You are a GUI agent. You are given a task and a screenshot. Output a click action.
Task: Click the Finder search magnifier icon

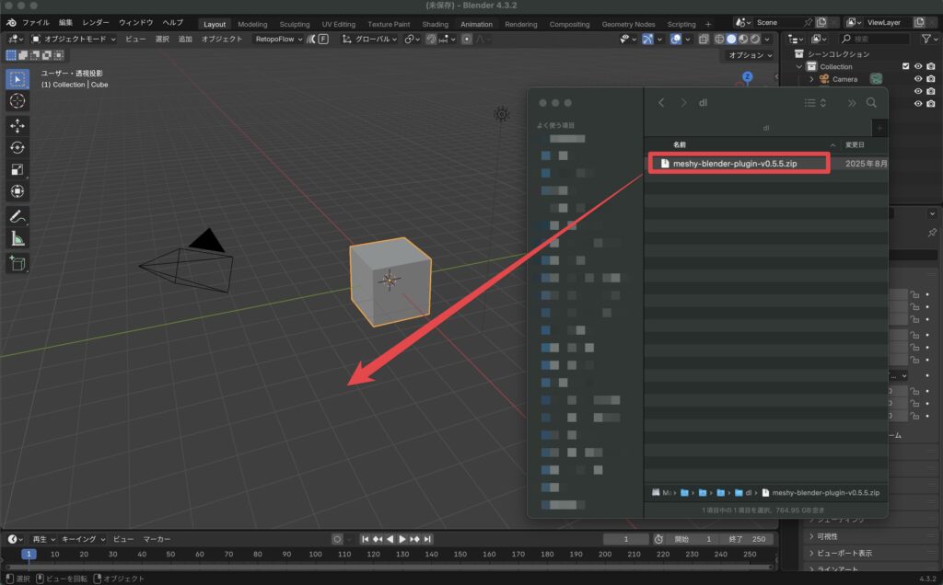pos(871,103)
